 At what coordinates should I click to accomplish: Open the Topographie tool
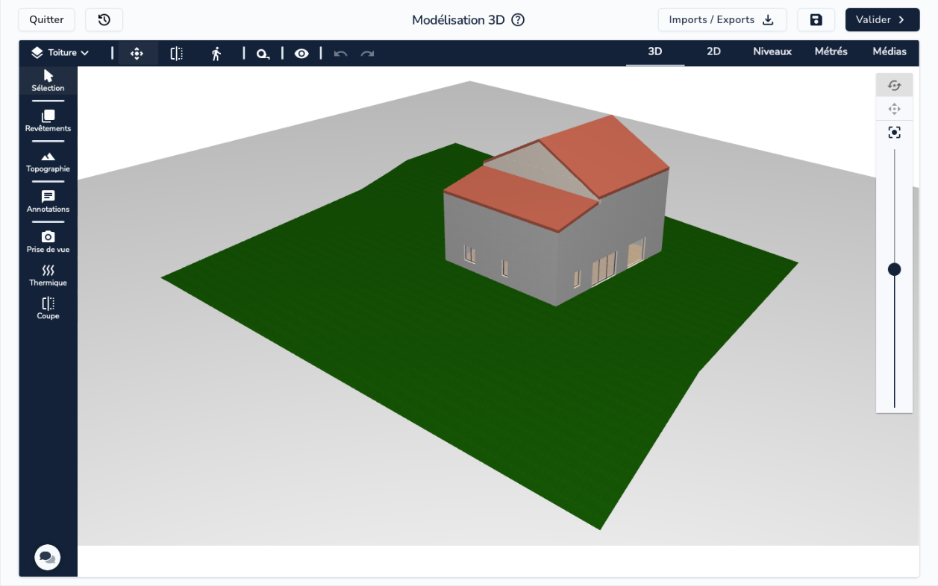click(48, 161)
